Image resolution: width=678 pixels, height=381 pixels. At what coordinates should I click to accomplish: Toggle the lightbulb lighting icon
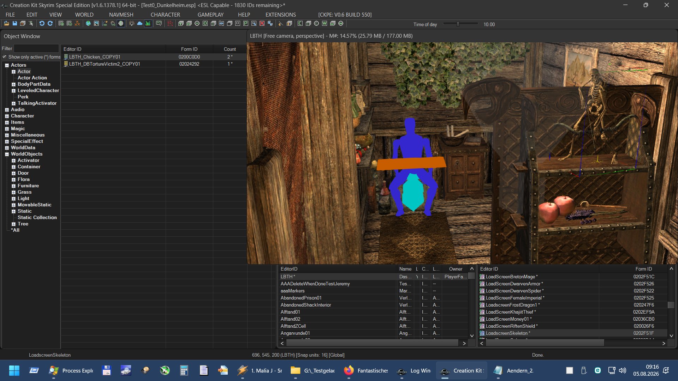(x=132, y=24)
